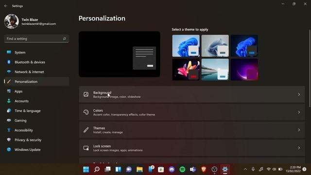Apply the purple Flow theme
The width and height of the screenshot is (311, 175).
point(244,70)
